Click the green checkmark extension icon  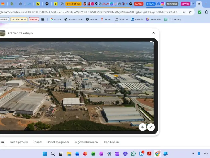pos(200,12)
